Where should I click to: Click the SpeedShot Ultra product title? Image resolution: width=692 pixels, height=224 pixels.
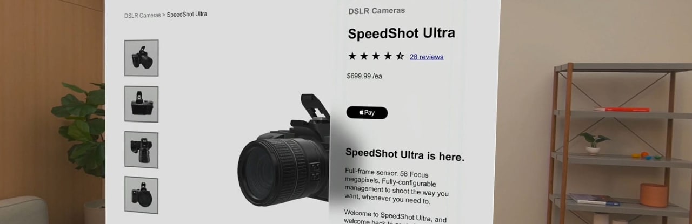coord(401,33)
